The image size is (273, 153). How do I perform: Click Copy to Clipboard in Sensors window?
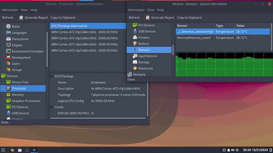(x=189, y=17)
